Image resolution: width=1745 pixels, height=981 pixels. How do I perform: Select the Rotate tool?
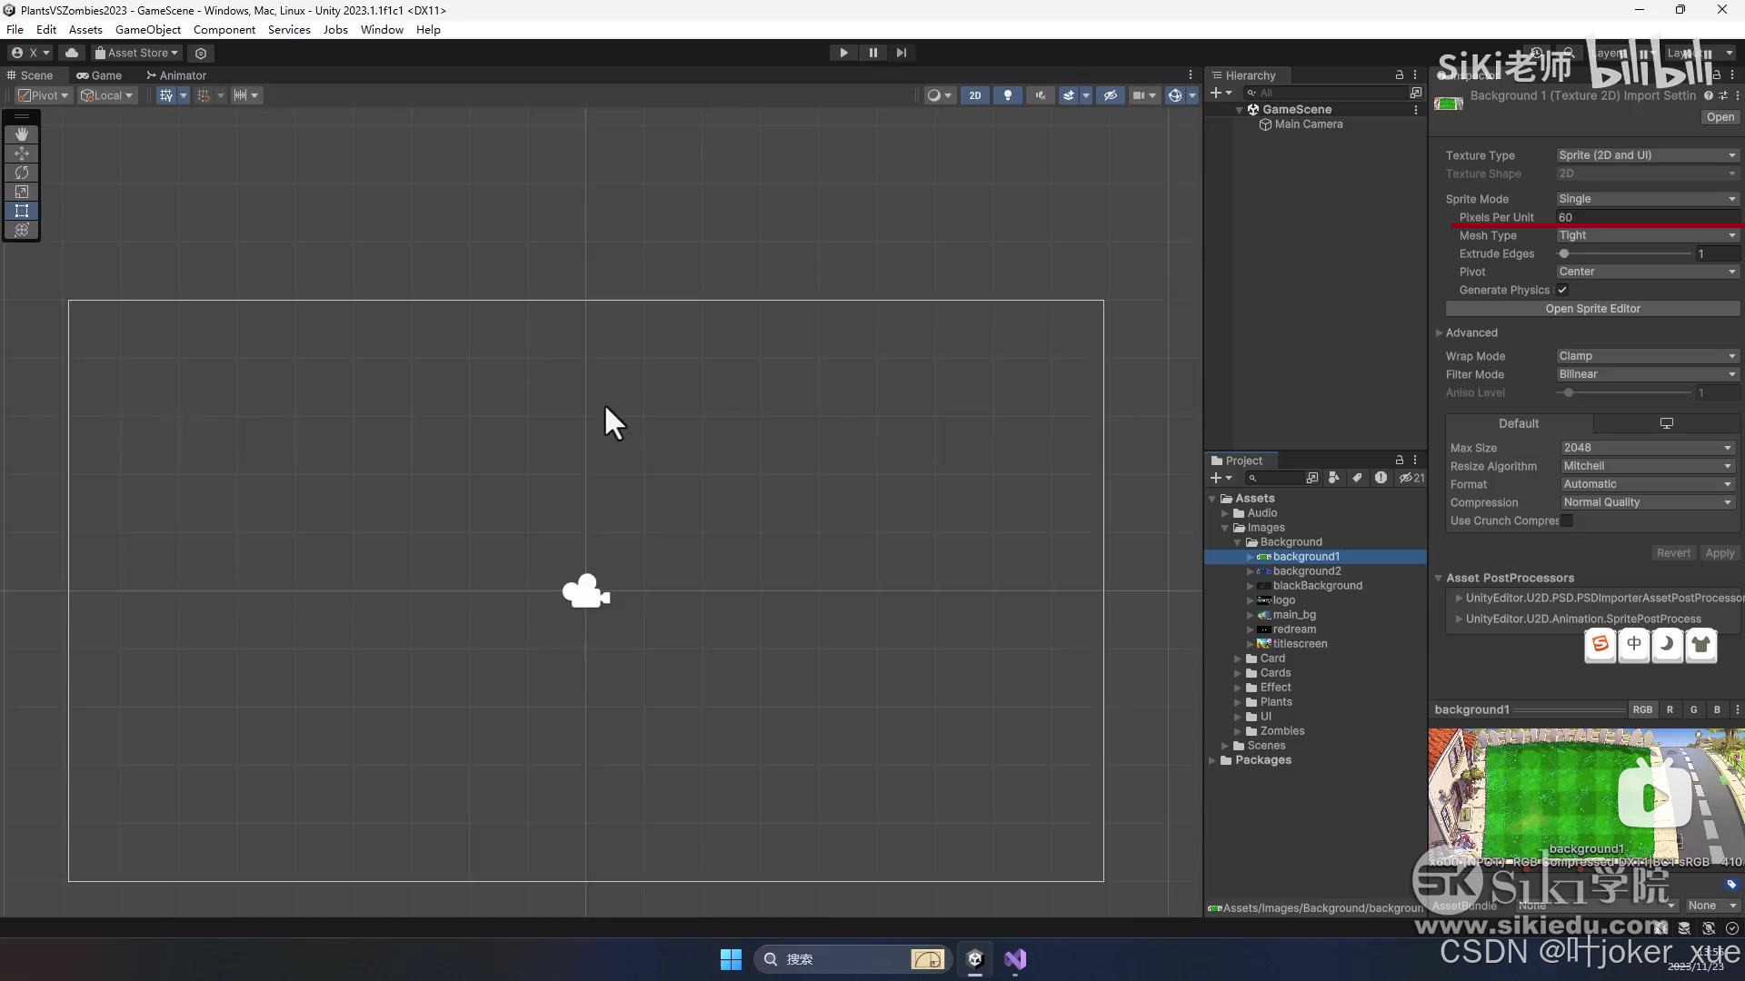(21, 173)
